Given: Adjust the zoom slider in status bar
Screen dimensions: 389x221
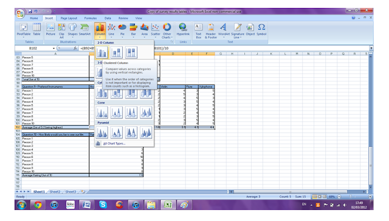Looking at the screenshot, I should [351, 197].
